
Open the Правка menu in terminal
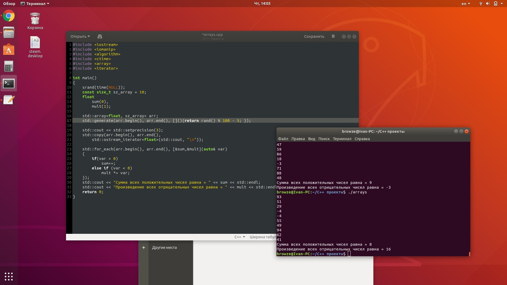click(x=298, y=139)
